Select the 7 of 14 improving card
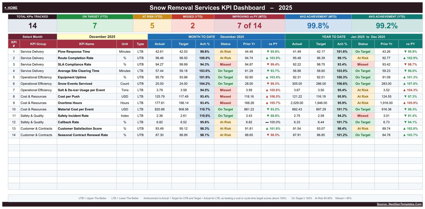Viewport: 425px width, 209px height. pos(249,26)
